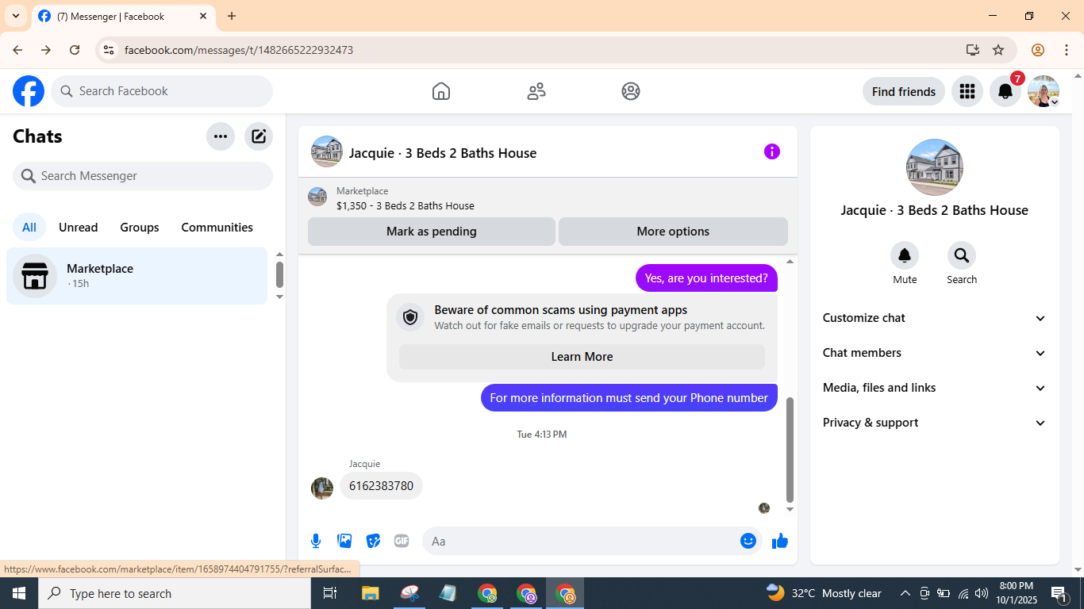Expand Privacy & support section
The height and width of the screenshot is (609, 1084).
(x=935, y=423)
